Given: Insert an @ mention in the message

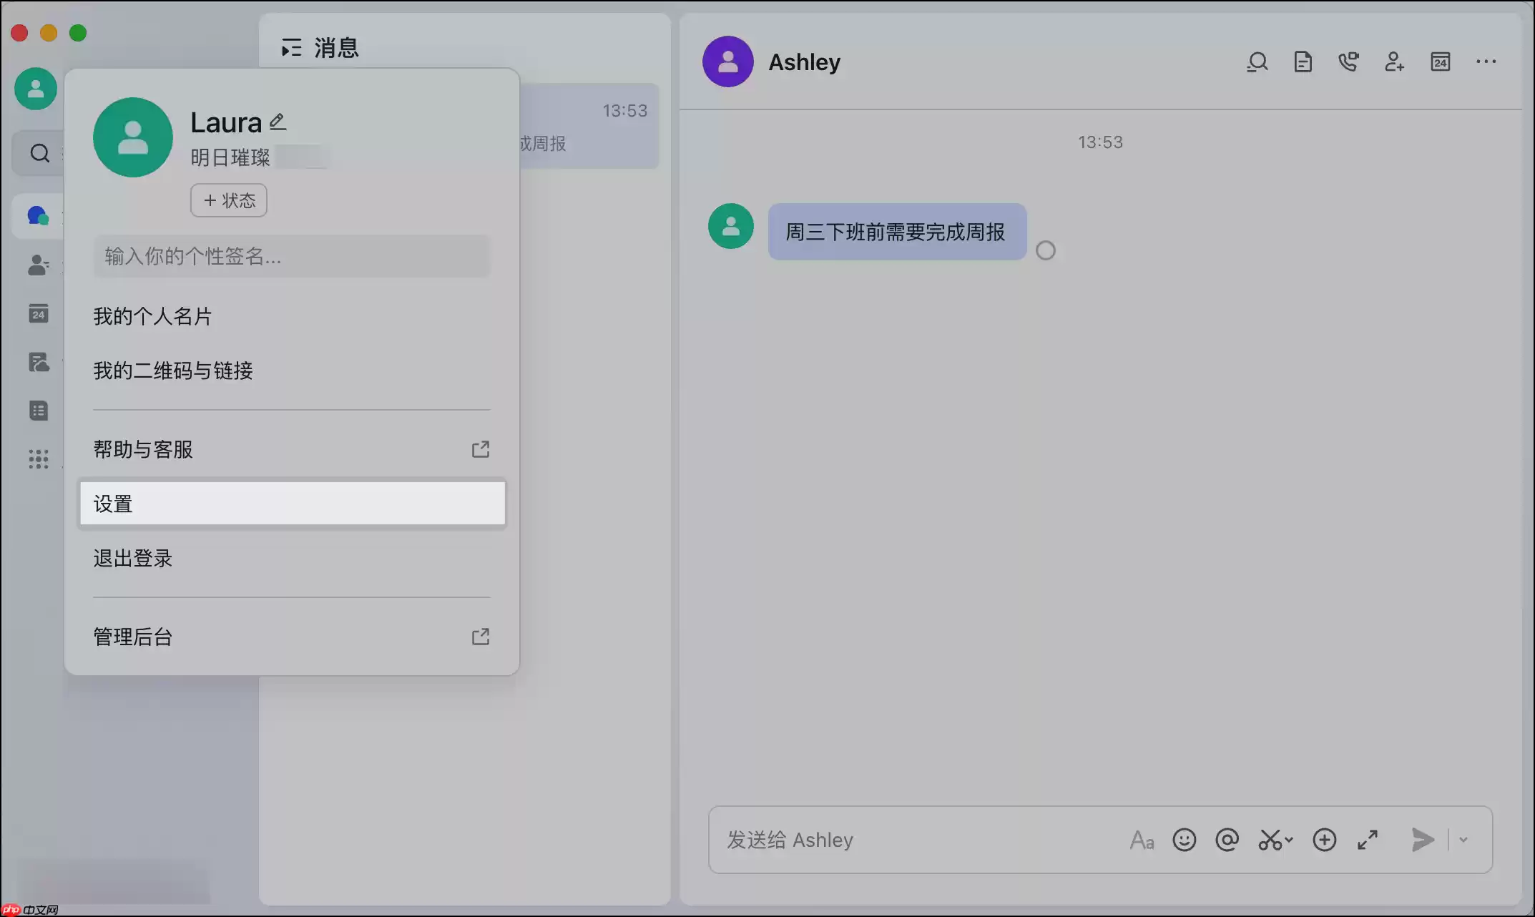Looking at the screenshot, I should pyautogui.click(x=1227, y=840).
